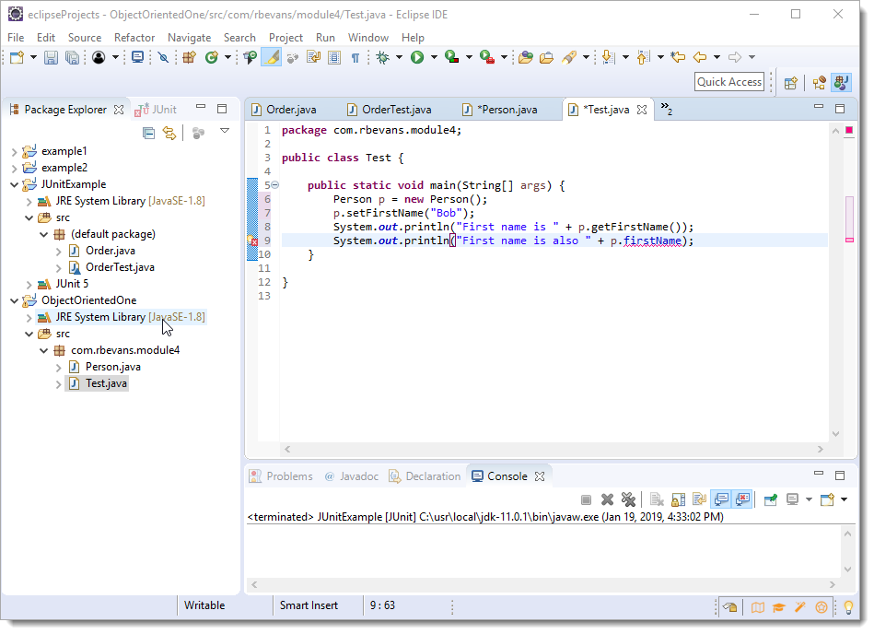Toggle Link with Editor in Package Explorer
The height and width of the screenshot is (634, 874).
(x=169, y=133)
